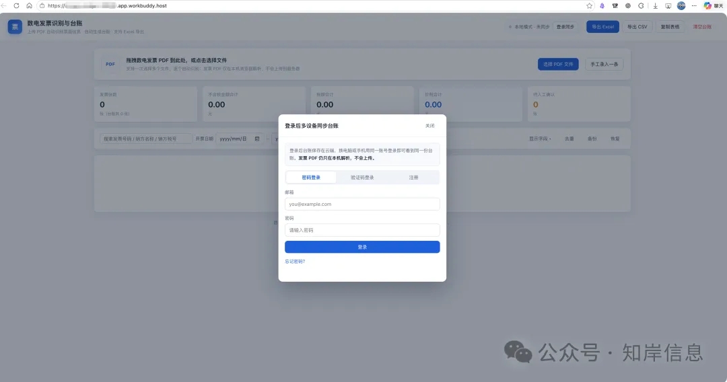The image size is (727, 382).
Task: Close the login dialog via 关闭
Action: pos(429,126)
